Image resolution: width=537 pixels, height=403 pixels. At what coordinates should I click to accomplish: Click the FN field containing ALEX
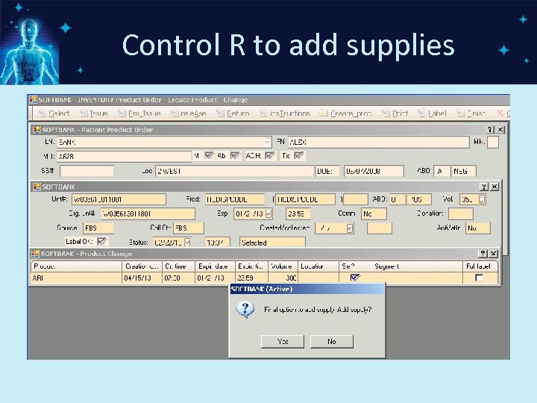click(x=378, y=142)
